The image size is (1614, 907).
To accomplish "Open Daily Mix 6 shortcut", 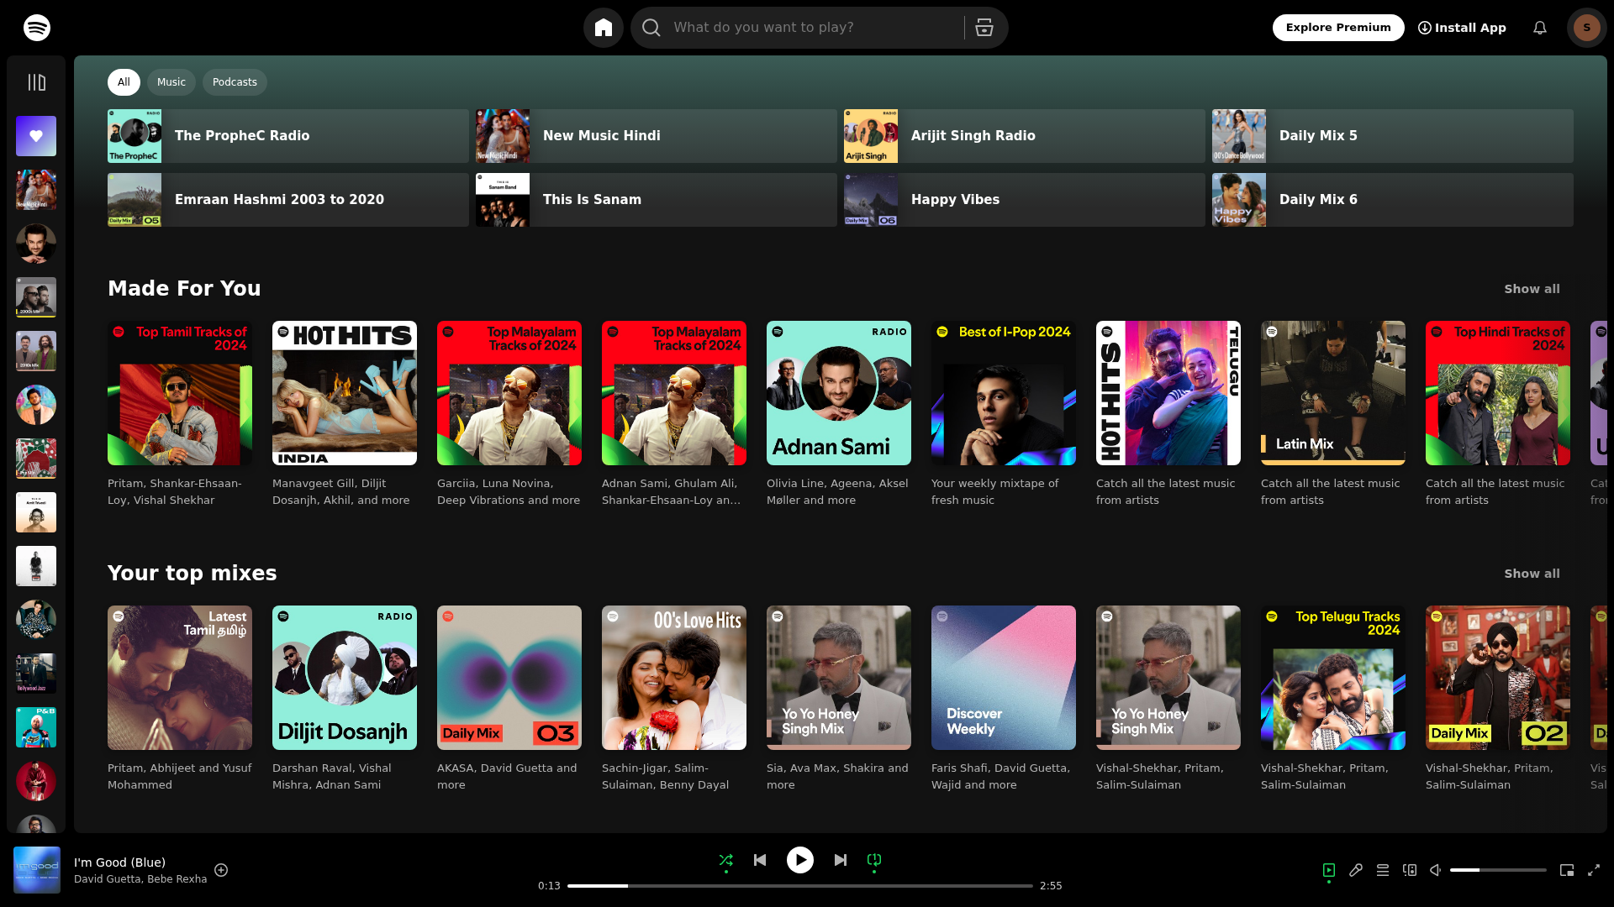I will pyautogui.click(x=1393, y=200).
